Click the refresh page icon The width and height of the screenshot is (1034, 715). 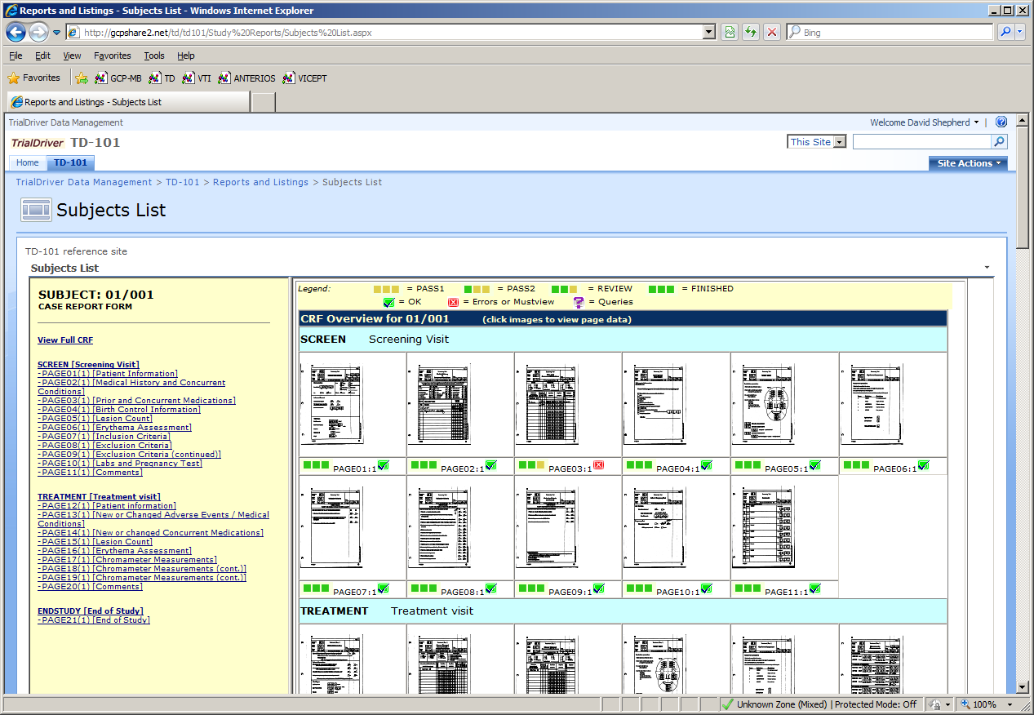(x=750, y=33)
